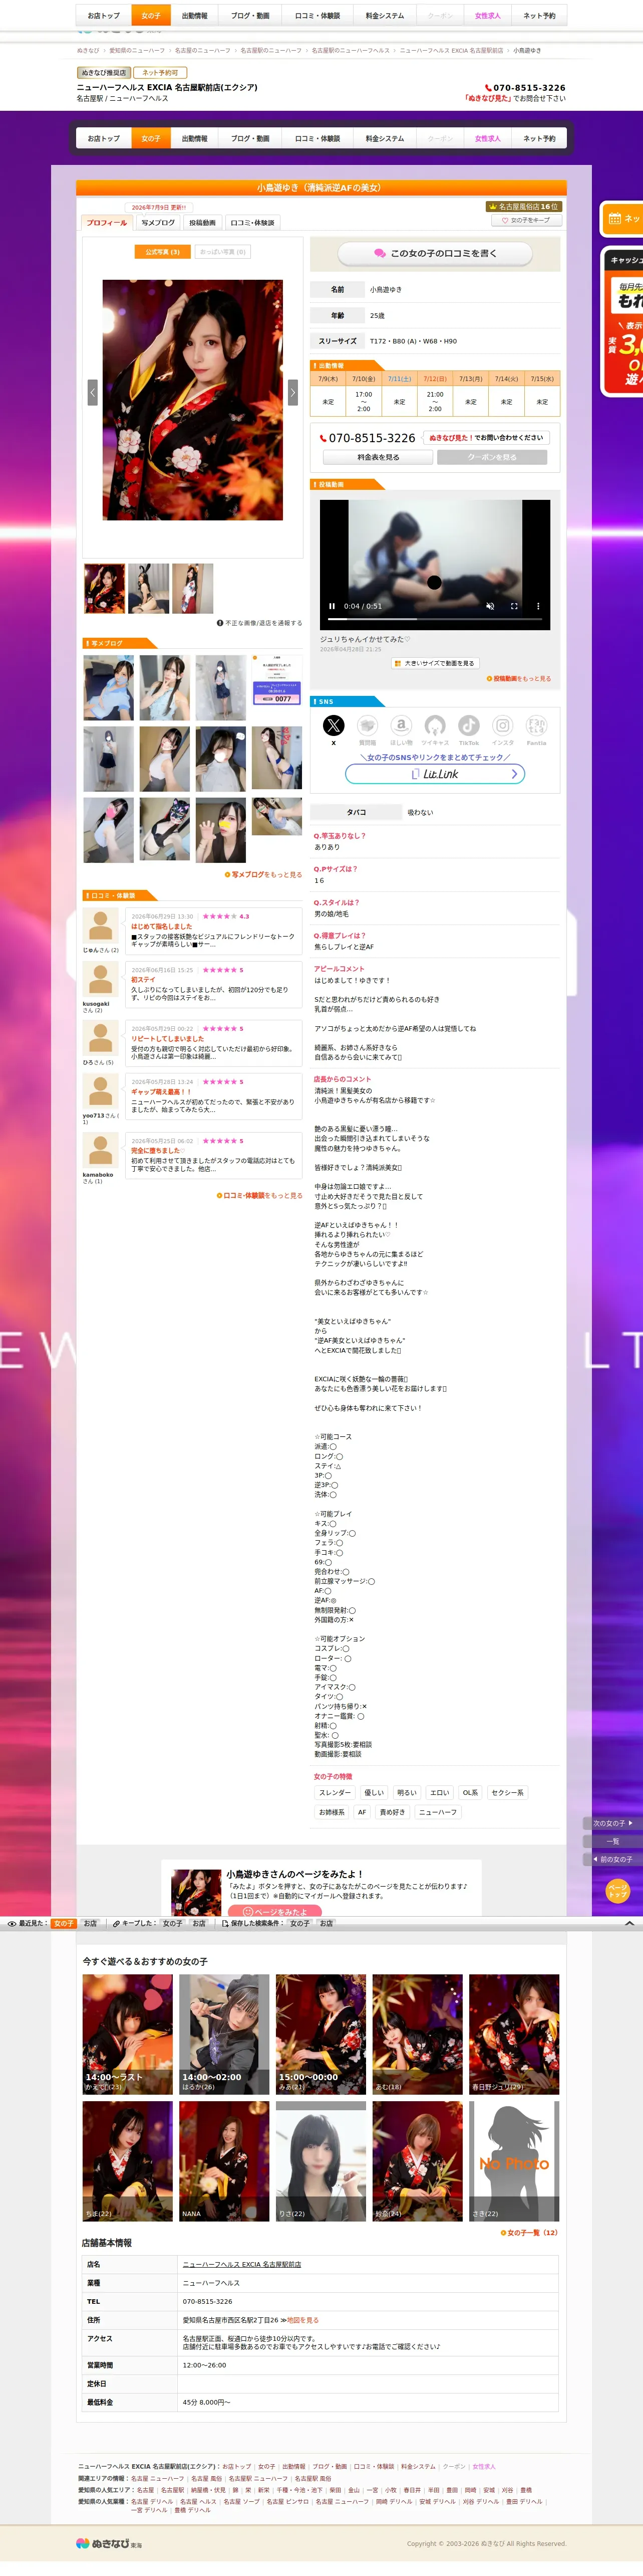Viewport: 643px width, 2576px height.
Task: Show the previous profile photo
Action: [x=92, y=393]
